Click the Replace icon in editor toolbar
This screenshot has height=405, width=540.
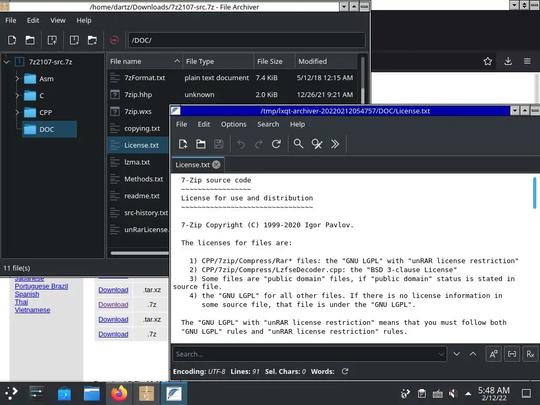coord(317,144)
